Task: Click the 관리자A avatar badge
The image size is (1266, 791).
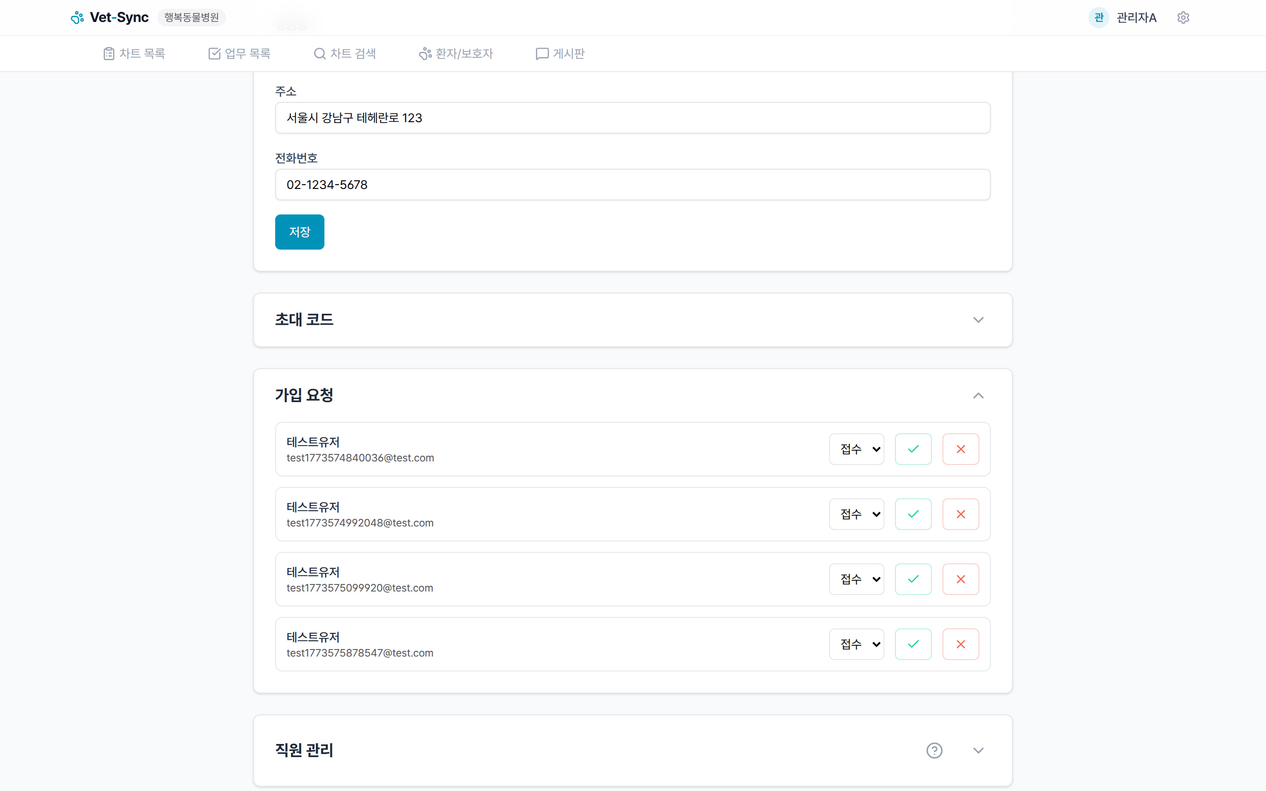Action: (x=1099, y=18)
